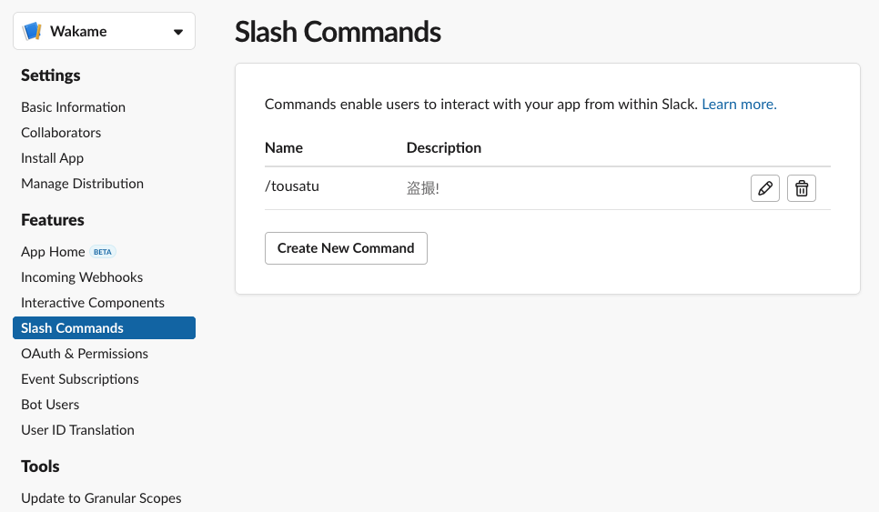Open User ID Translation
This screenshot has width=879, height=512.
click(77, 430)
